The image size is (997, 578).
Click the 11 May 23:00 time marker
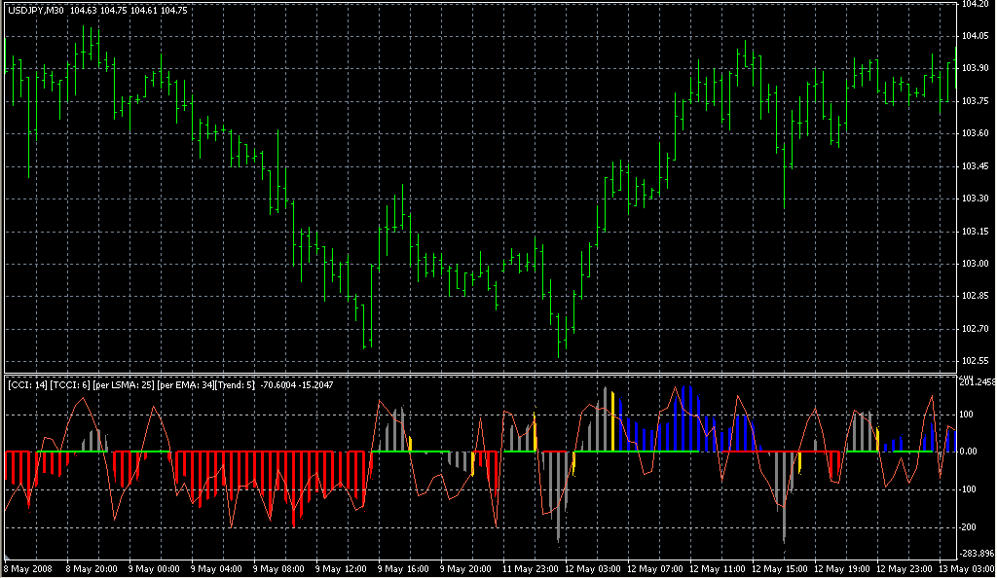(x=532, y=568)
